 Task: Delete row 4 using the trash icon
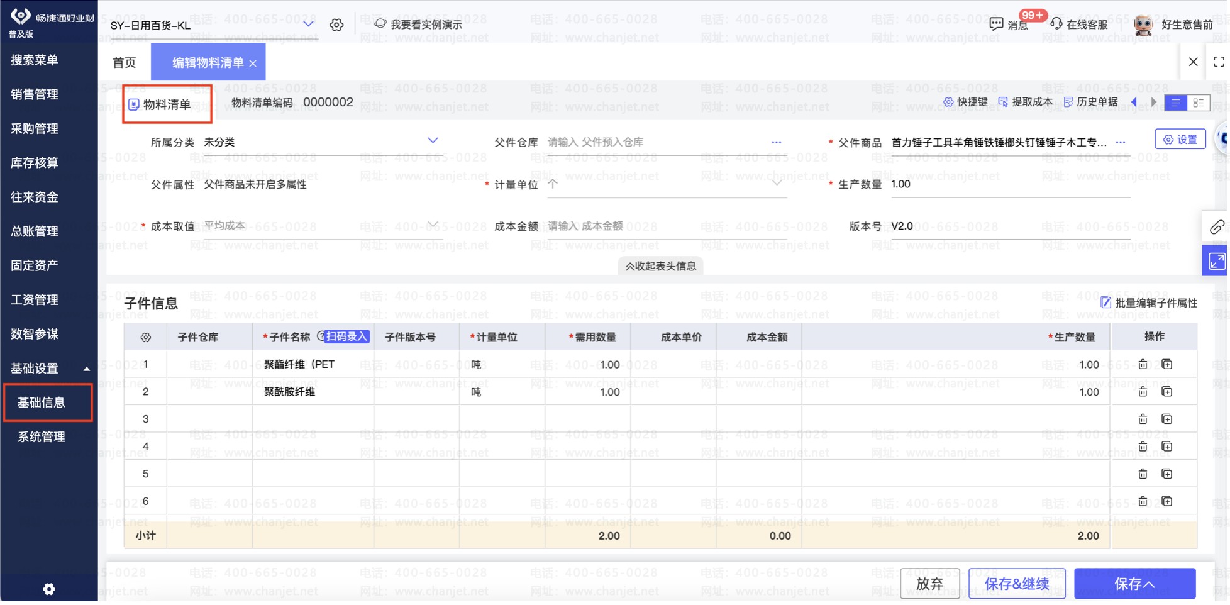1143,447
